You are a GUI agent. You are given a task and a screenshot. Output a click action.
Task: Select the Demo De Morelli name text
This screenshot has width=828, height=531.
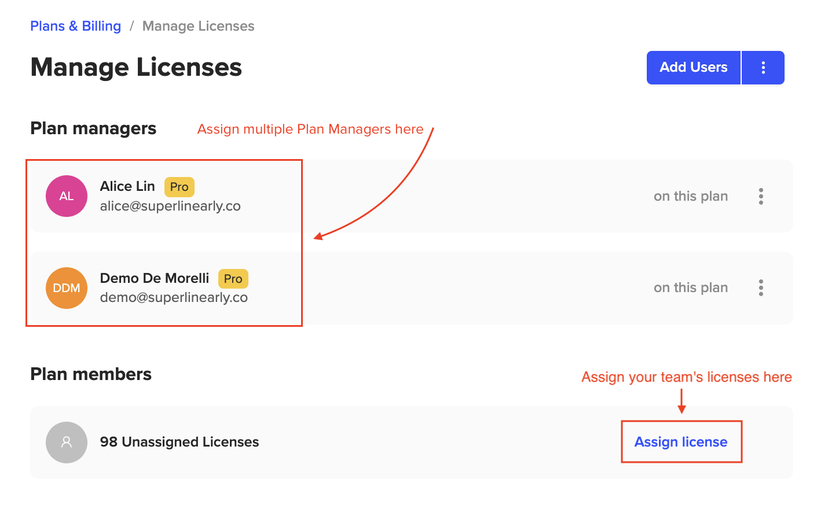click(155, 278)
